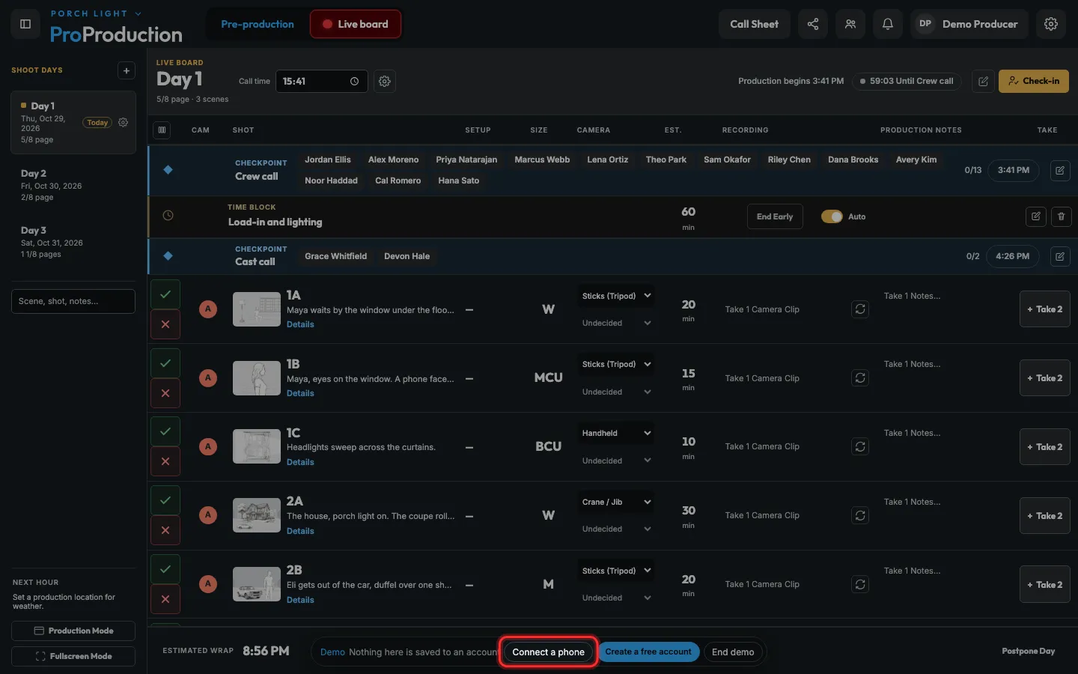
Task: Switch to the Pre-production tab
Action: tap(258, 24)
